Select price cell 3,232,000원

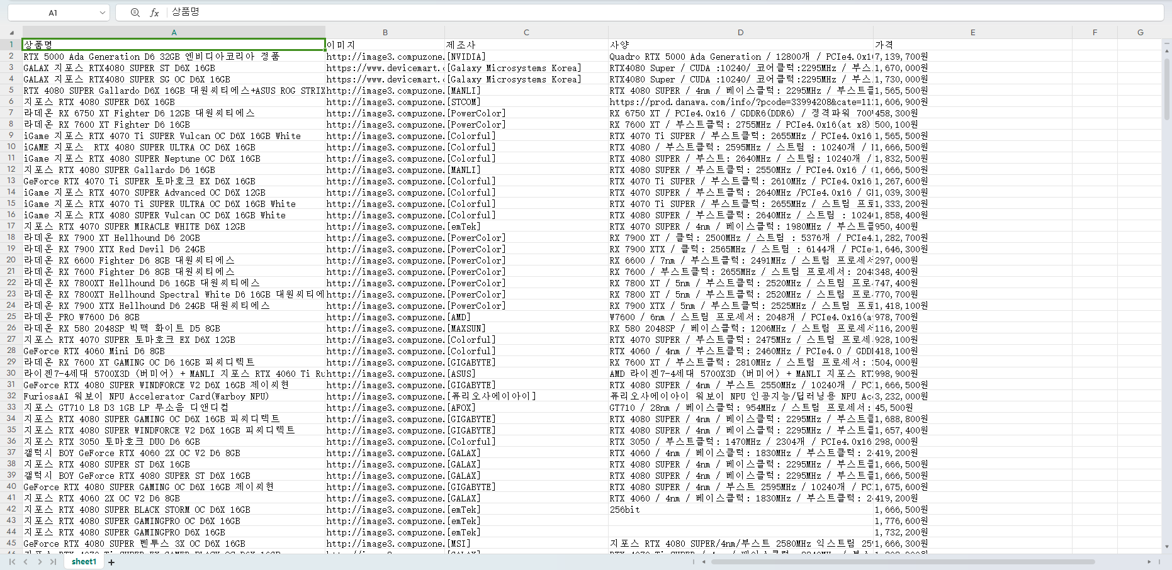pyautogui.click(x=972, y=396)
